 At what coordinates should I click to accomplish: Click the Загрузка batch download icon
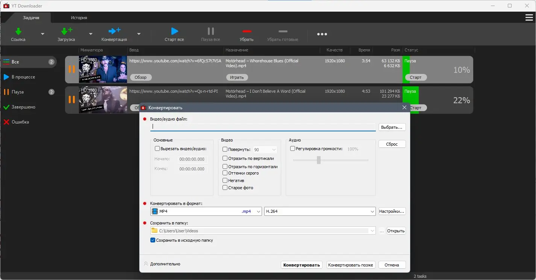(66, 31)
